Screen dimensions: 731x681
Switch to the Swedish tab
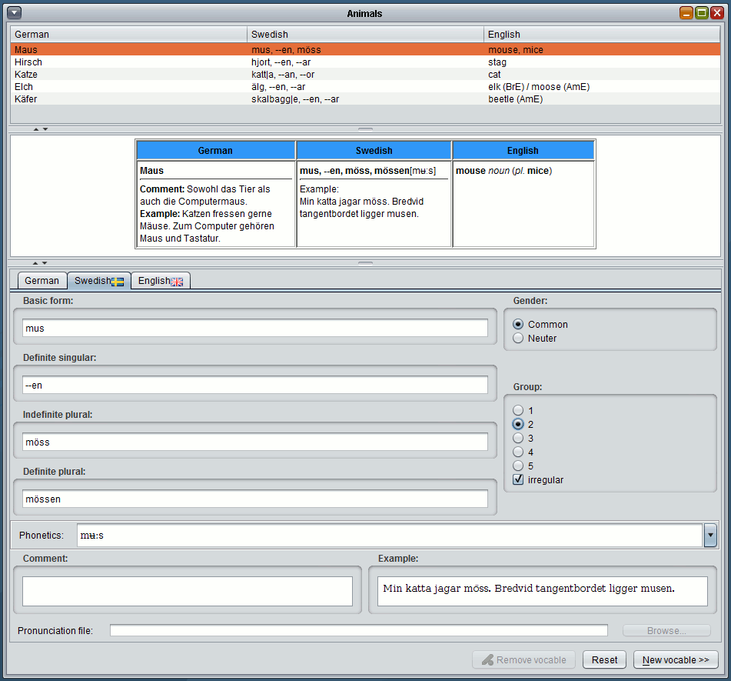99,281
